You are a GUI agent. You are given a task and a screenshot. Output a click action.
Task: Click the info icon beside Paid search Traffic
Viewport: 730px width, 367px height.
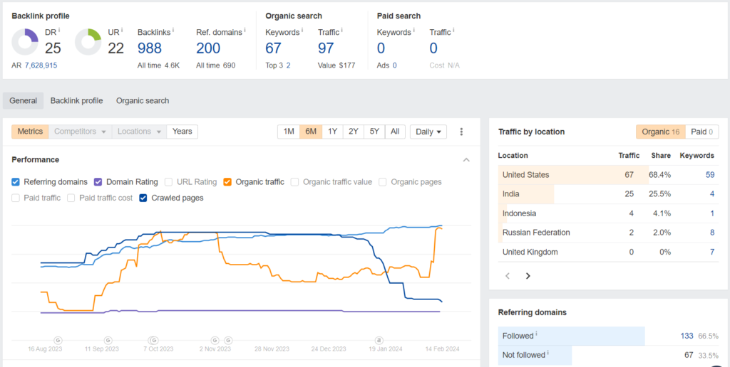[453, 30]
